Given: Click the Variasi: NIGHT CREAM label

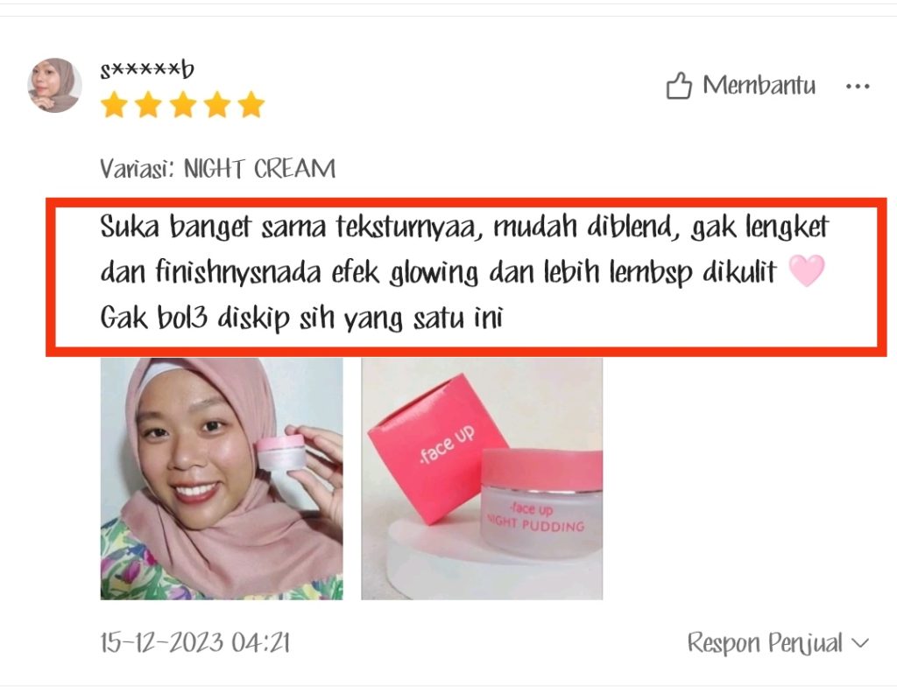Looking at the screenshot, I should 218,169.
